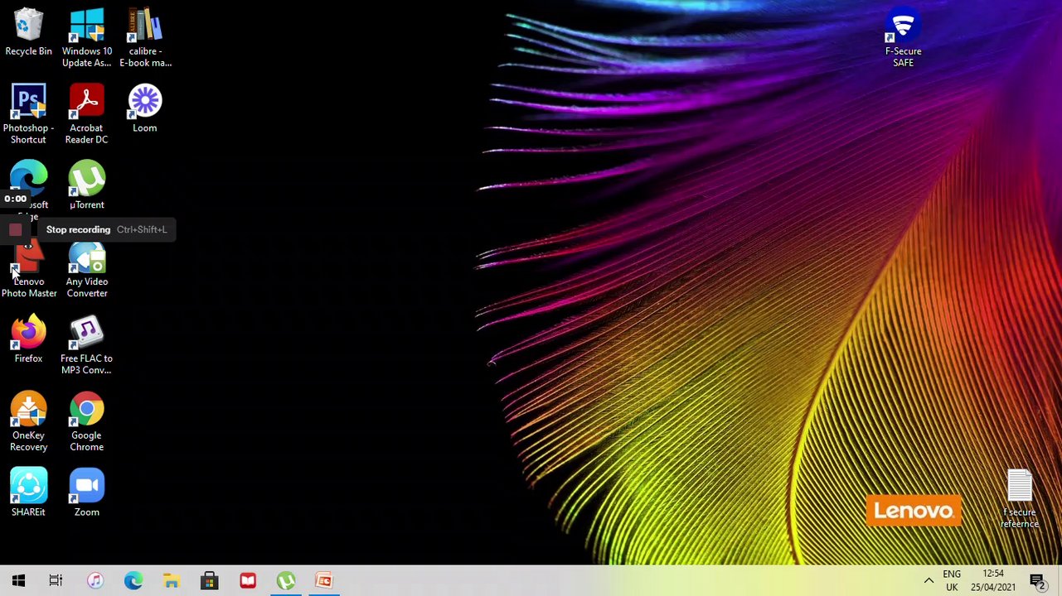Select the Loom desktop shortcut

tap(144, 108)
